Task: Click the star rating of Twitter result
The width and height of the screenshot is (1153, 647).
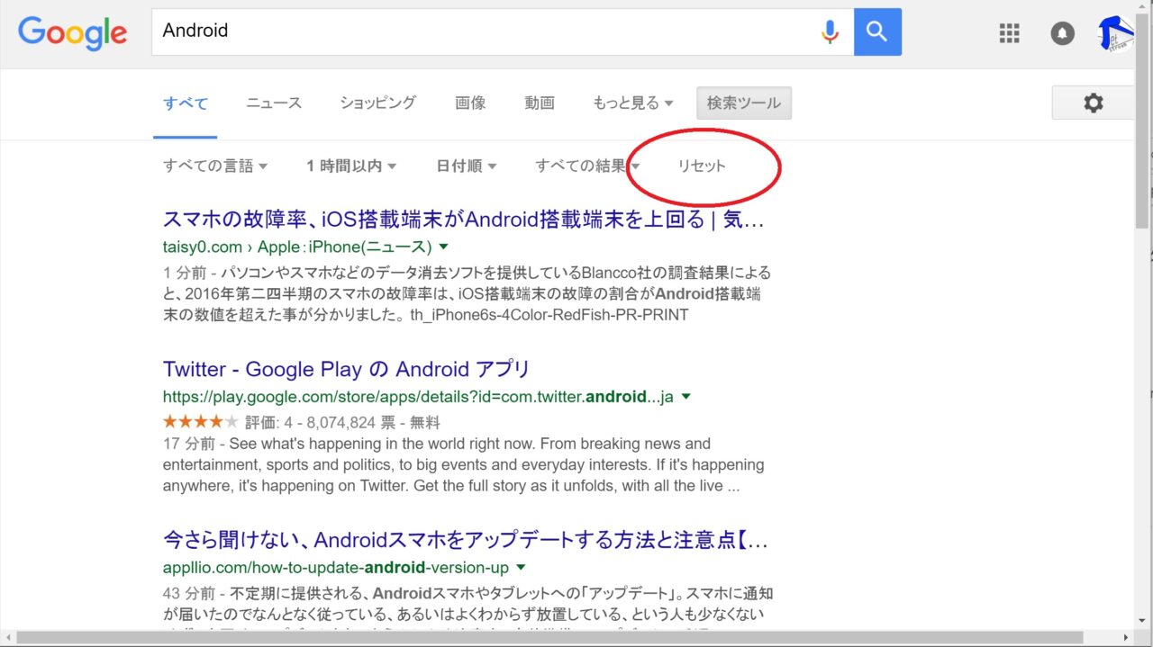Action: pyautogui.click(x=200, y=422)
